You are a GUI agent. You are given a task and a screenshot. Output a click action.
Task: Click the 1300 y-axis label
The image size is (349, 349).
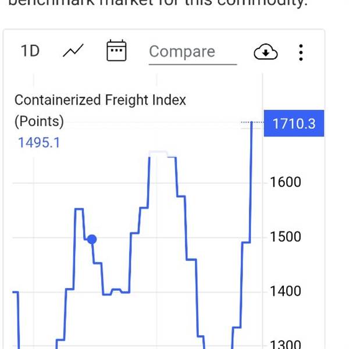click(x=286, y=344)
